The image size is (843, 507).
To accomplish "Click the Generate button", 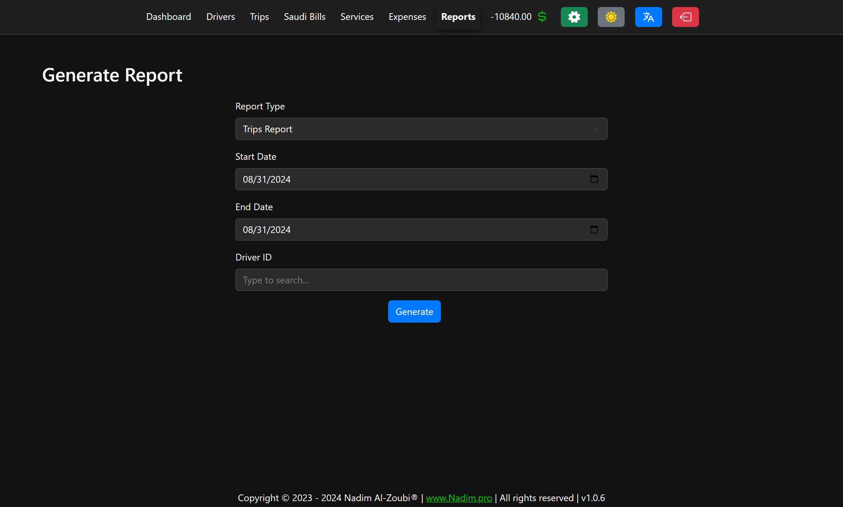I will [x=414, y=311].
